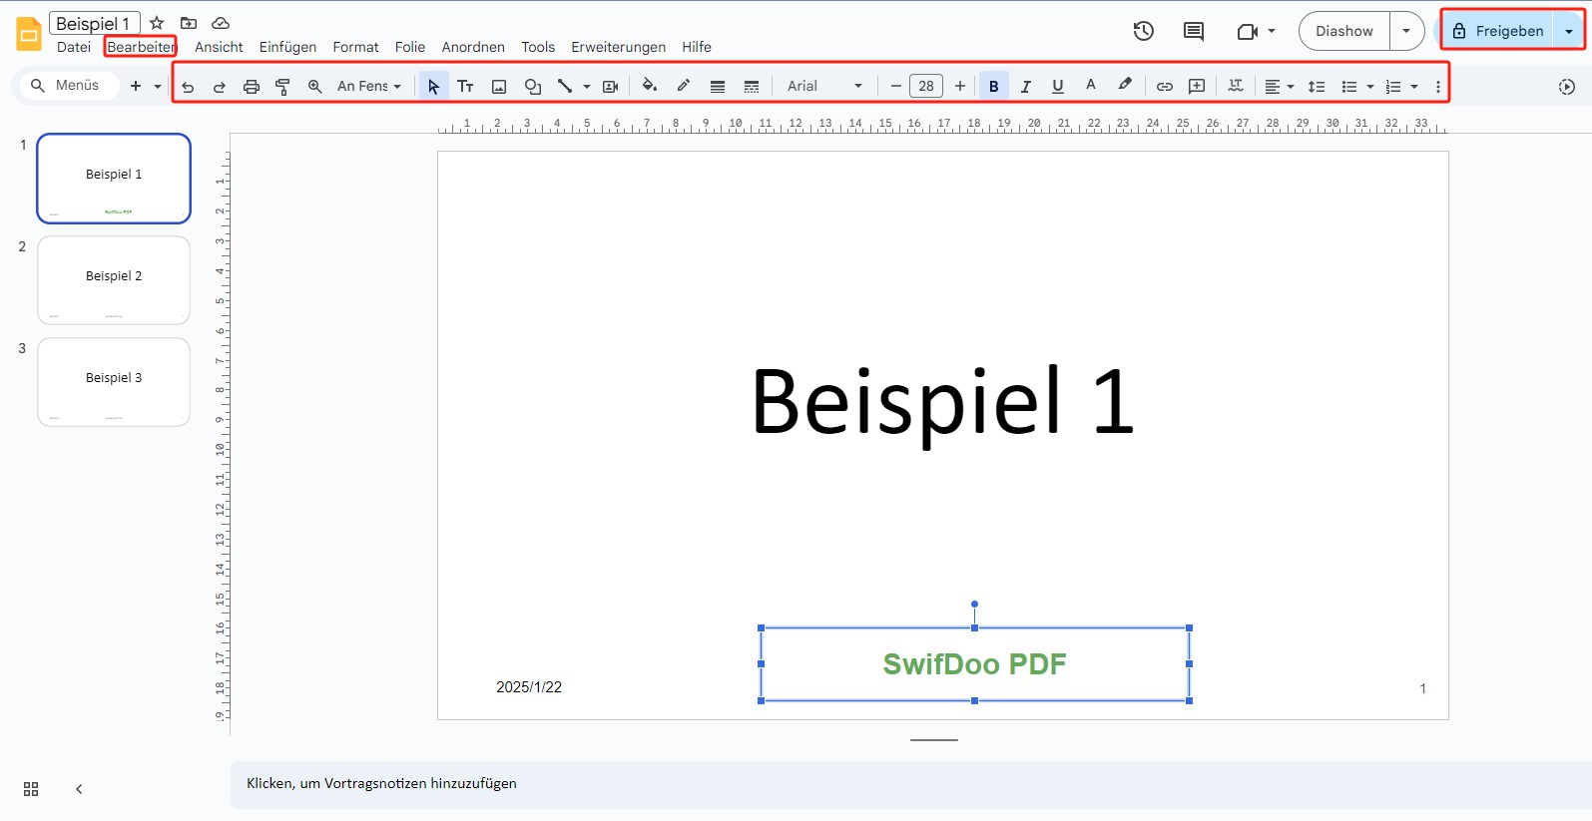Open the Highlight color marker
This screenshot has height=821, width=1592.
(x=1125, y=86)
